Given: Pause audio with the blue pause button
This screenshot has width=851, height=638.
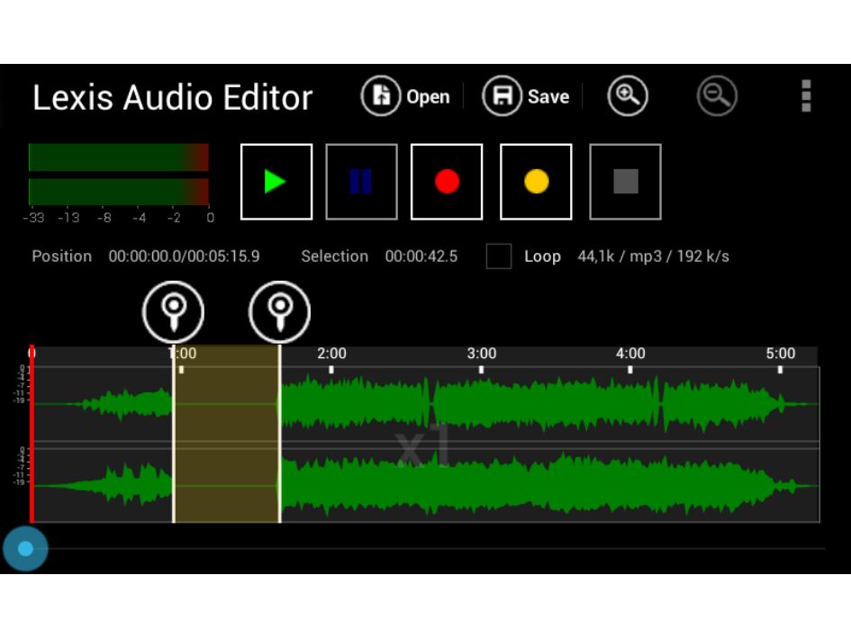Looking at the screenshot, I should coord(361,182).
